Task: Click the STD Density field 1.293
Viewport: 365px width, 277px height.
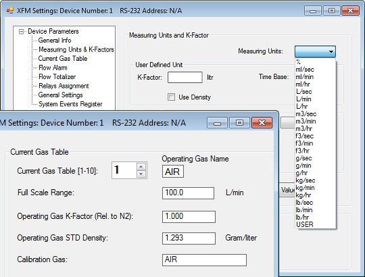Action: [x=189, y=238]
